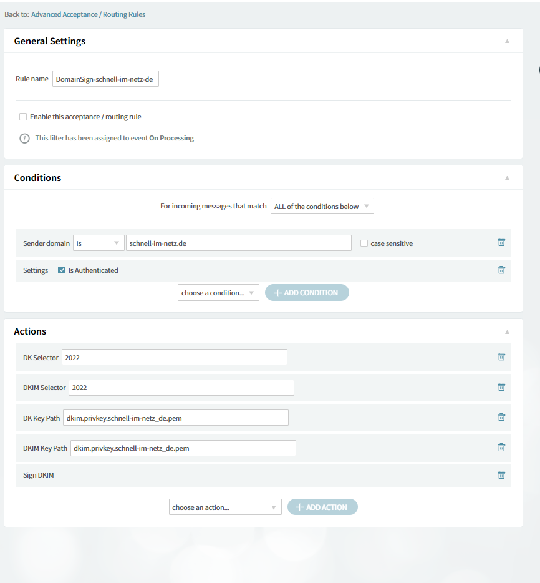Open the ALL of the conditions dropdown

[322, 207]
